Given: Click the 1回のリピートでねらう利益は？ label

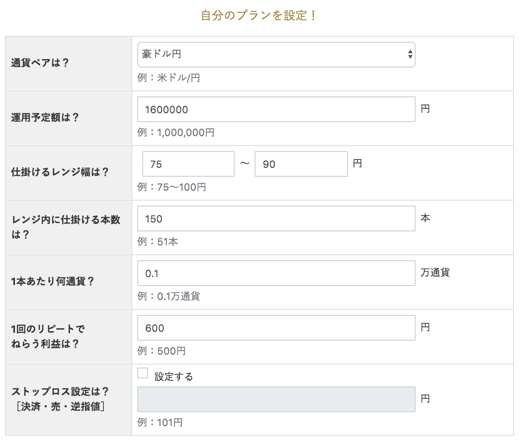Looking at the screenshot, I should (48, 336).
